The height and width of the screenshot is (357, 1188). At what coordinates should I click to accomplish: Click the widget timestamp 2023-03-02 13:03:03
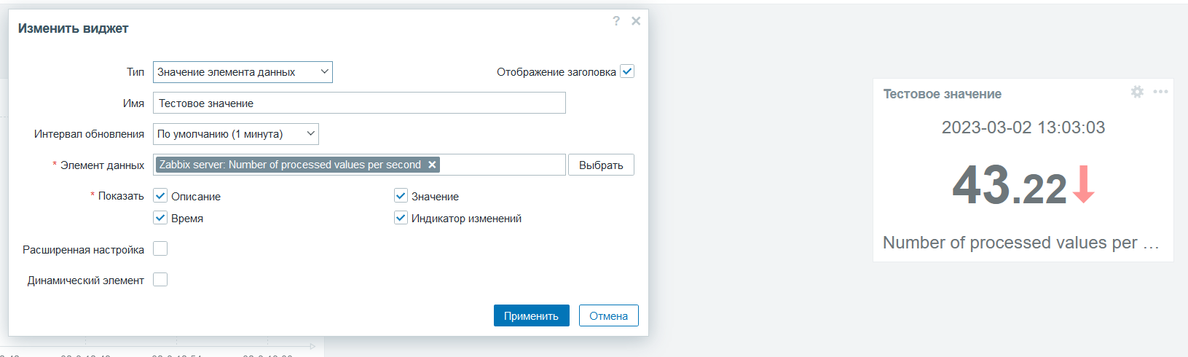pos(1023,127)
